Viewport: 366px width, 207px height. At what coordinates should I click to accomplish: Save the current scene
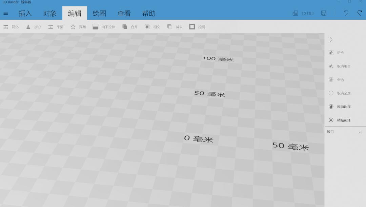click(323, 13)
